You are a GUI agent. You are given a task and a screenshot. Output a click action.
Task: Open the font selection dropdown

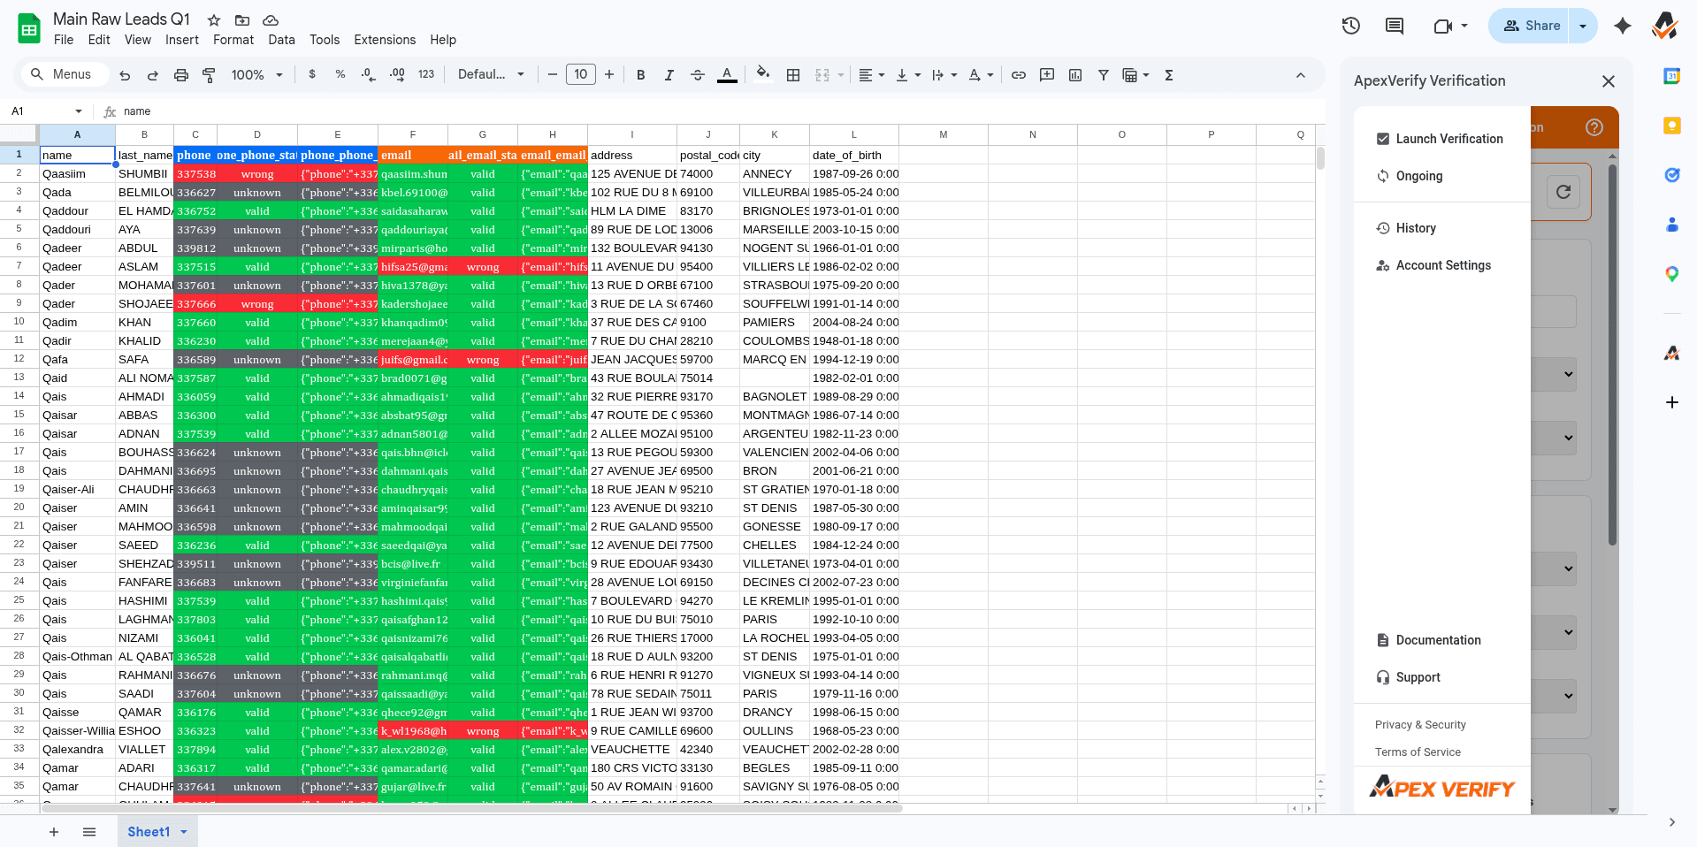pyautogui.click(x=489, y=75)
